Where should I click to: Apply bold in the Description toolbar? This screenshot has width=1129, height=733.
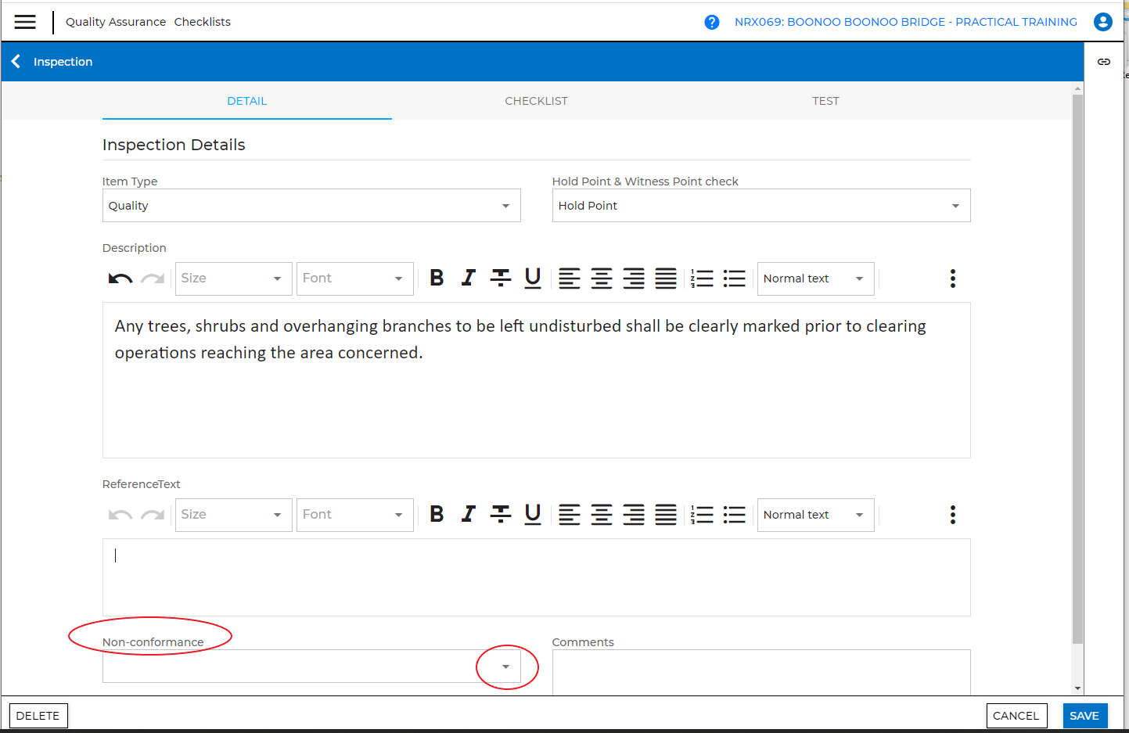click(x=437, y=278)
